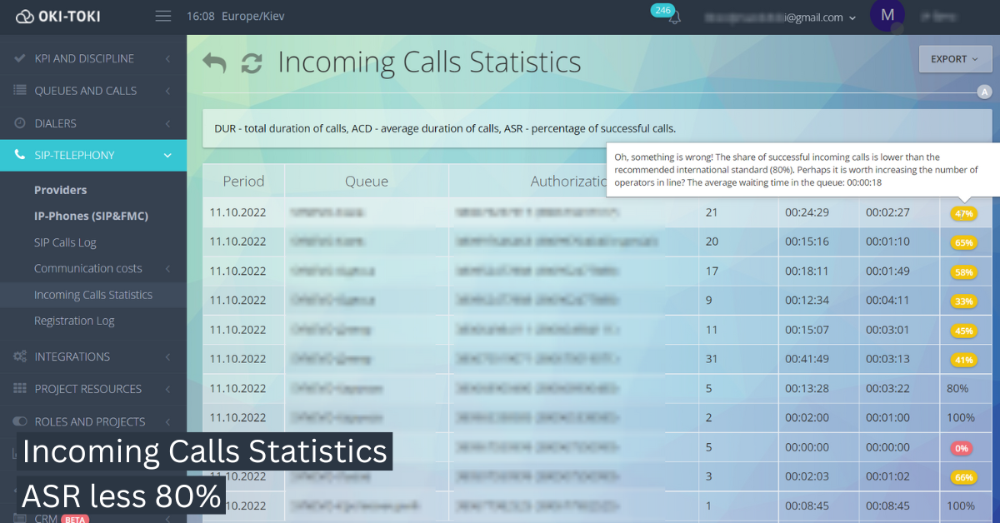Image resolution: width=1000 pixels, height=523 pixels.
Task: Click the 41% ASR badge
Action: tap(964, 360)
